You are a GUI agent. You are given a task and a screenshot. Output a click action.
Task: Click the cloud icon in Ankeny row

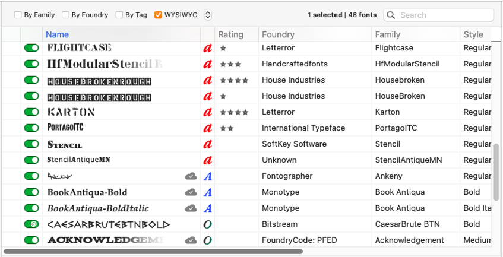191,176
